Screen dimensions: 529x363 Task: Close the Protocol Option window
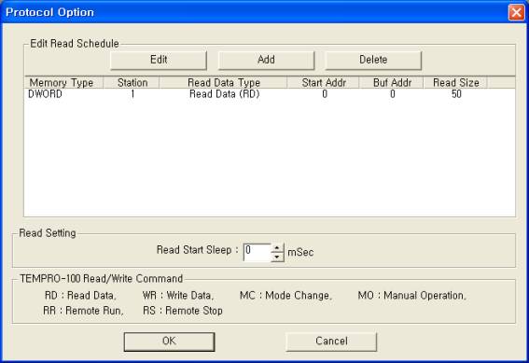point(516,13)
